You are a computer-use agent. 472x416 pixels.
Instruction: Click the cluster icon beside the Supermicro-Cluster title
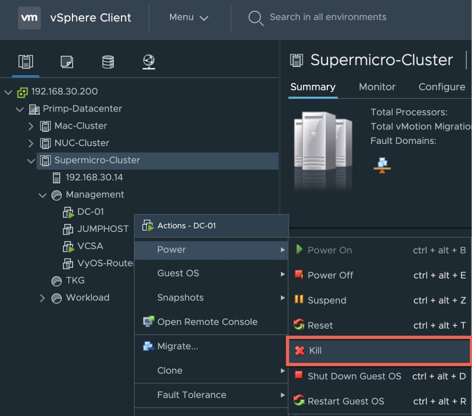click(x=296, y=60)
